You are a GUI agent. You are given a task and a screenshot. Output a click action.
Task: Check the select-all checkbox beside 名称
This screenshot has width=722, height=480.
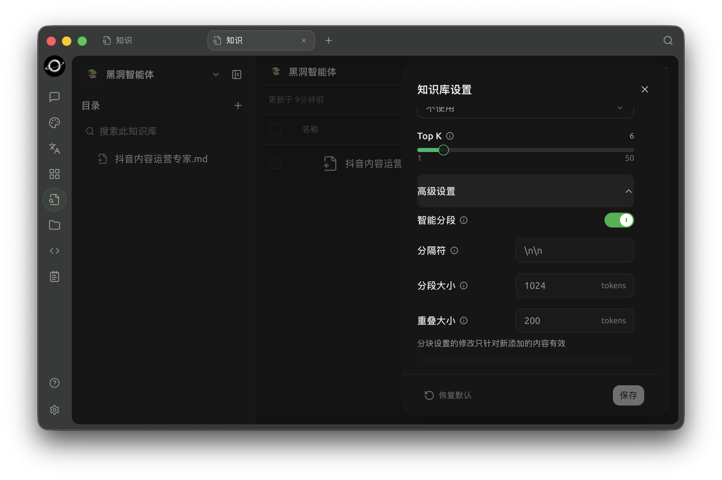pyautogui.click(x=275, y=129)
